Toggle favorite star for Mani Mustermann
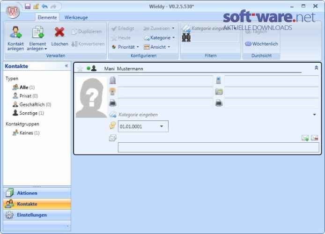This screenshot has height=234, width=325. pos(80,68)
